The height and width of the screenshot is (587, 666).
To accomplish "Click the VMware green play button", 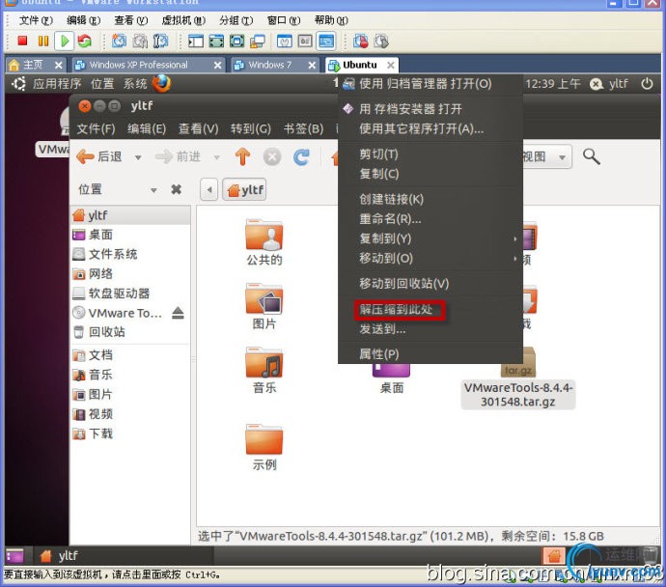I will click(65, 42).
